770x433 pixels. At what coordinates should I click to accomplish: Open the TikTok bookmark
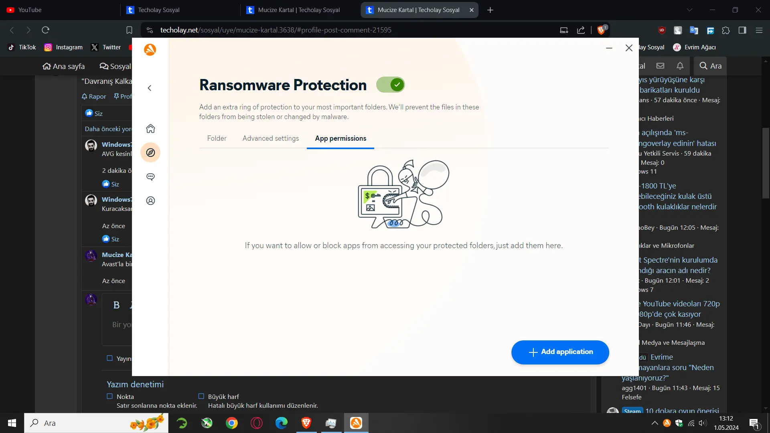(22, 47)
